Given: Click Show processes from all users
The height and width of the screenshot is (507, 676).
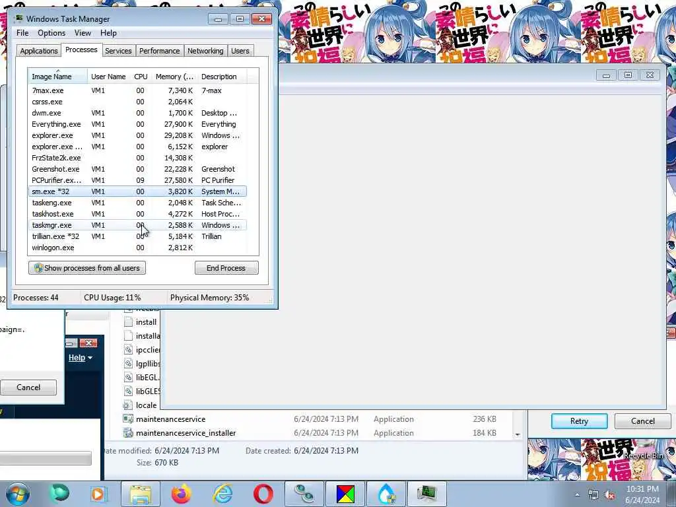Looking at the screenshot, I should (87, 268).
